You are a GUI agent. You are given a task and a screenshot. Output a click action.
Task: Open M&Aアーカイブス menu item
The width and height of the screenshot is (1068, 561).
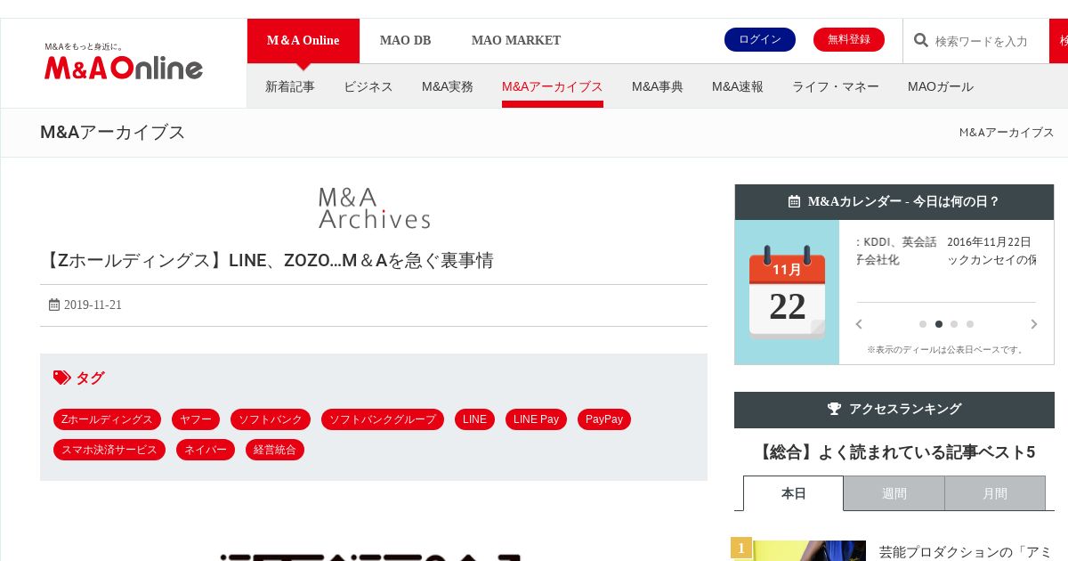pyautogui.click(x=553, y=86)
